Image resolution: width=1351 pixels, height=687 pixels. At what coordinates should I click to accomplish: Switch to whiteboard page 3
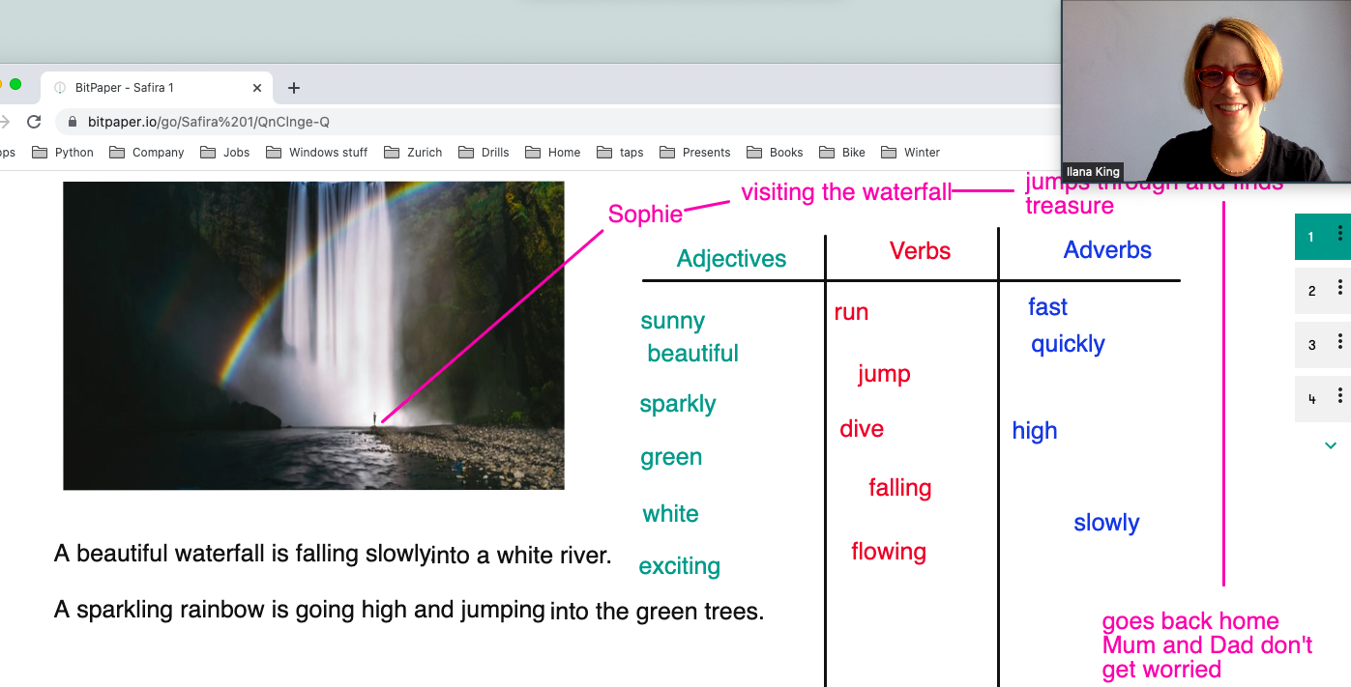coord(1312,345)
